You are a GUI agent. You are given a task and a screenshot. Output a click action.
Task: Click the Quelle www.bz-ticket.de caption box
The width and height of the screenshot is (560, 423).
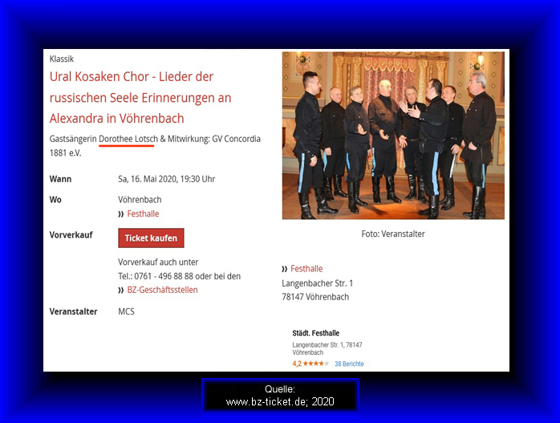[280, 395]
